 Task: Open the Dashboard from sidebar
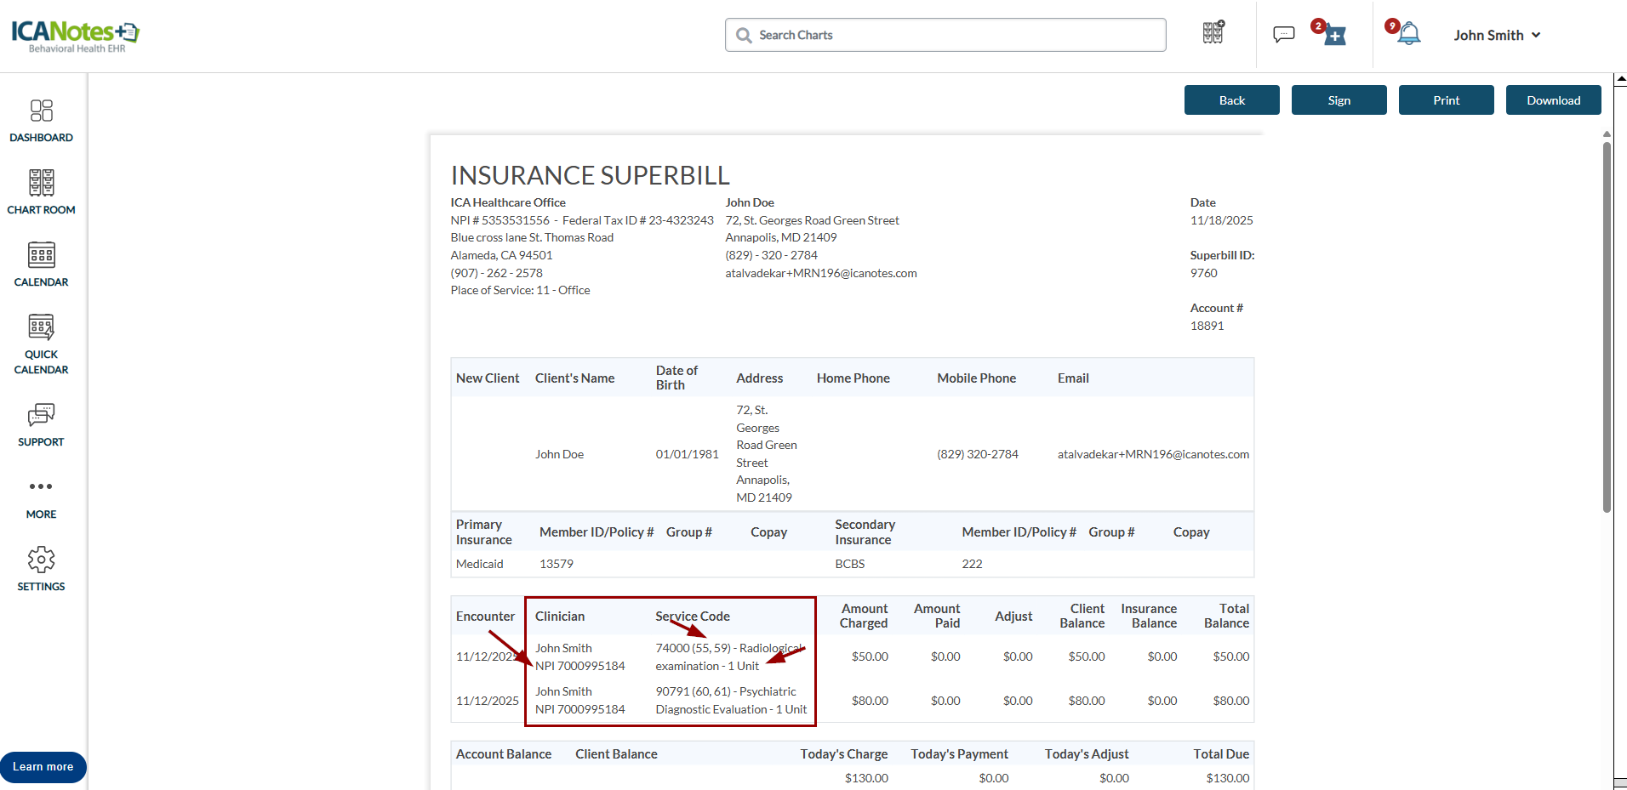click(x=41, y=121)
